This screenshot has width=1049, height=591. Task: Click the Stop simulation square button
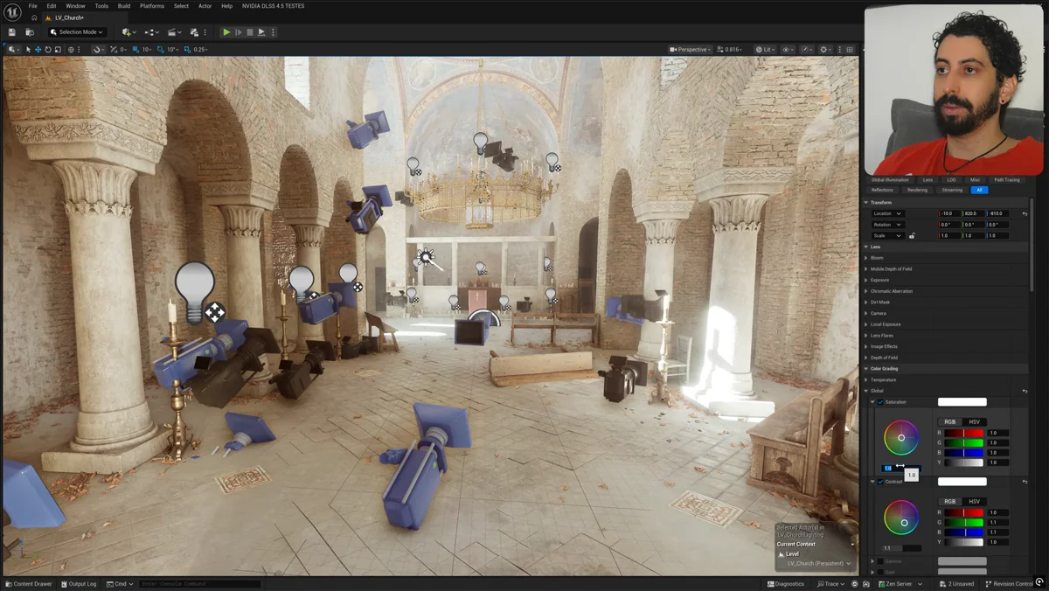249,32
